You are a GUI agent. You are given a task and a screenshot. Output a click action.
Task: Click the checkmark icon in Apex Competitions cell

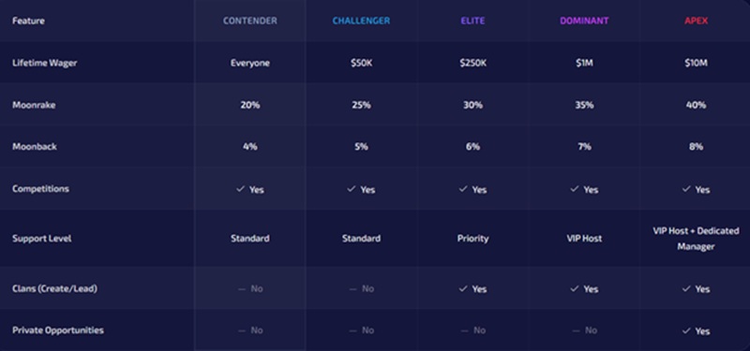(x=686, y=189)
